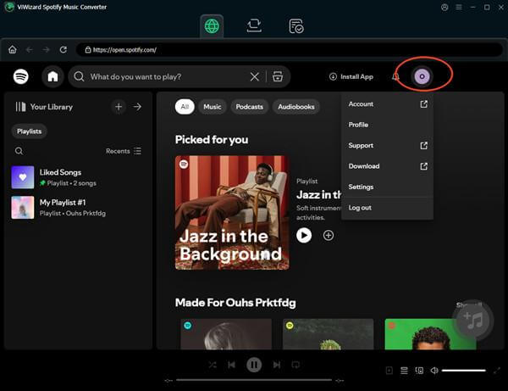The height and width of the screenshot is (391, 508).
Task: Expand Your Library with arrow icon
Action: [137, 106]
